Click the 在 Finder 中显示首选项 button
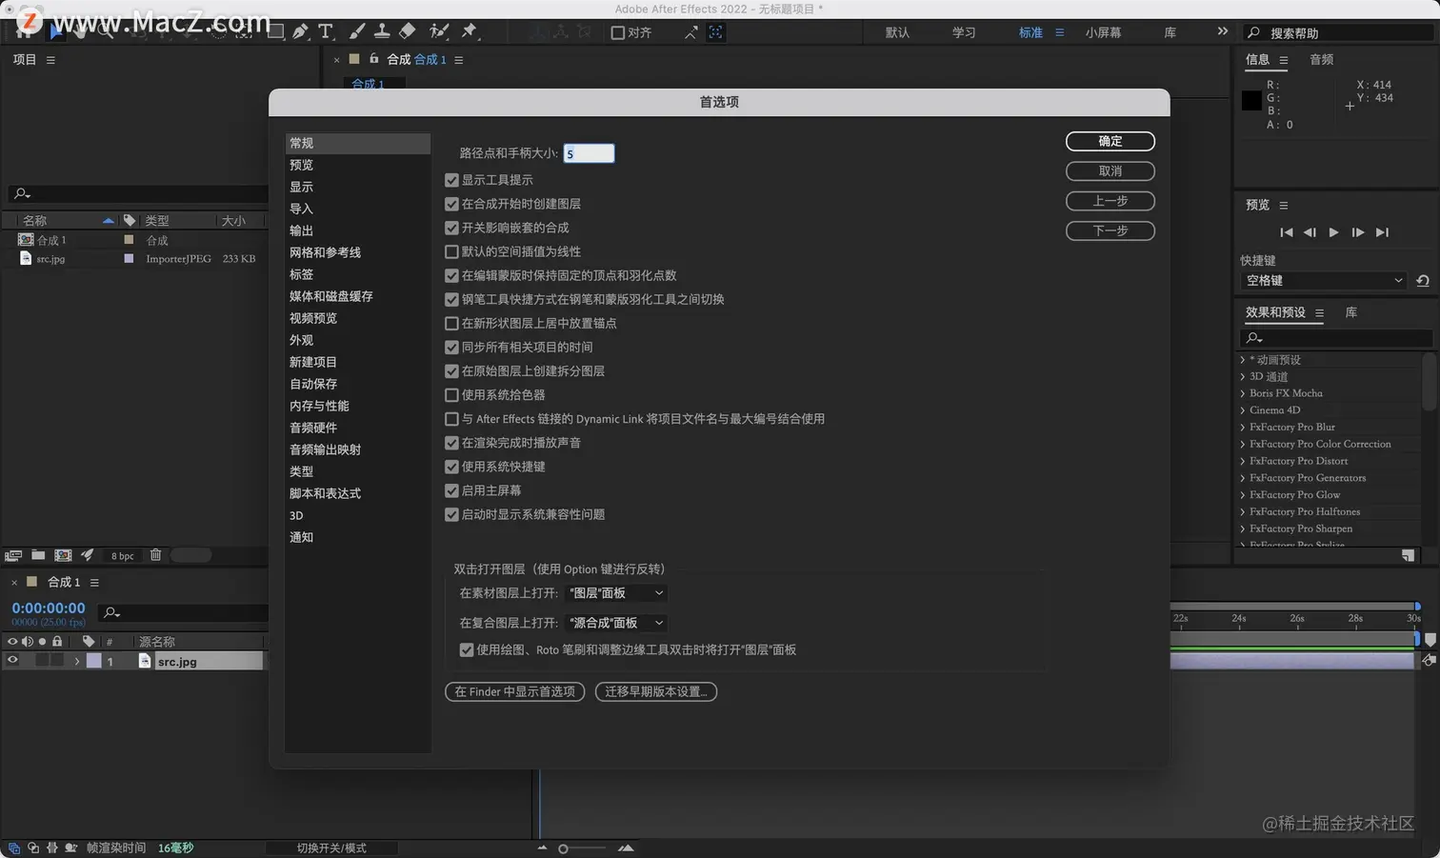 [x=514, y=691]
